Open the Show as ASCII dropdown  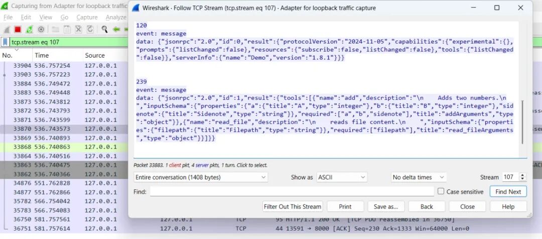point(342,177)
